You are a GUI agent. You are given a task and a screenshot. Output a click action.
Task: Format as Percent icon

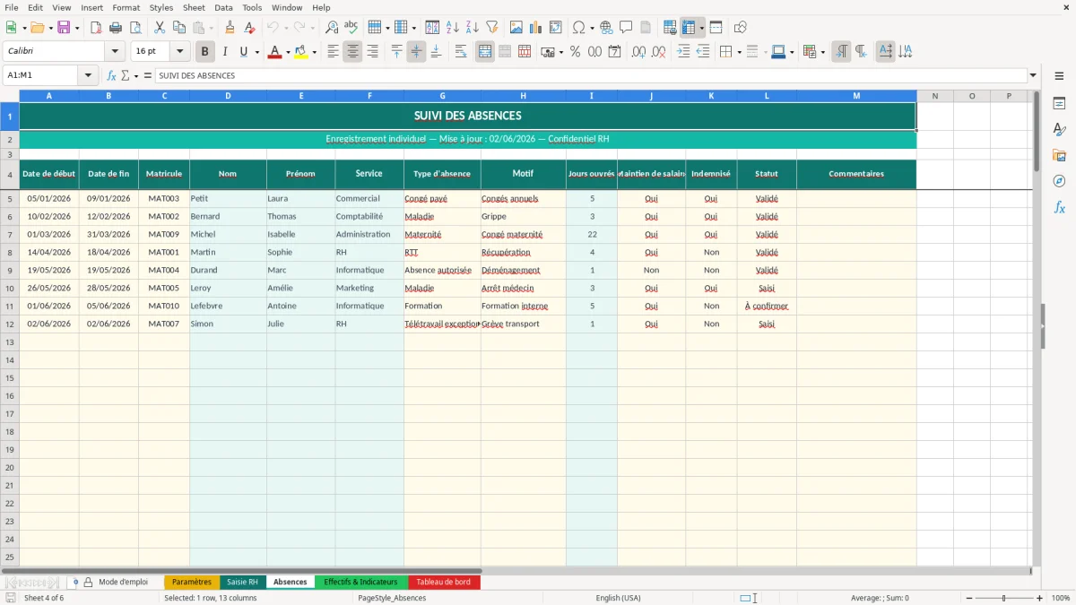point(575,52)
